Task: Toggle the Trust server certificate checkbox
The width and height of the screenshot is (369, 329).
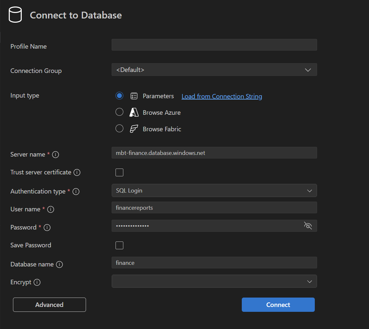Action: [x=119, y=172]
